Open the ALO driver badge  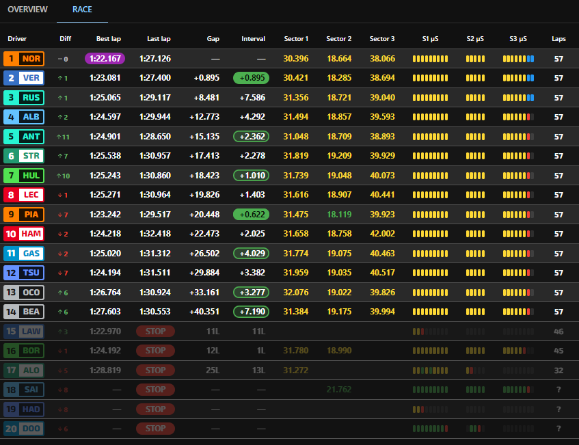24,370
